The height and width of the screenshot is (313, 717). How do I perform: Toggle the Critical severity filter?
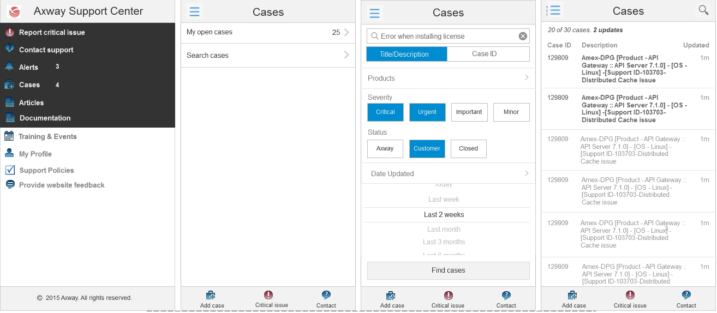[385, 112]
